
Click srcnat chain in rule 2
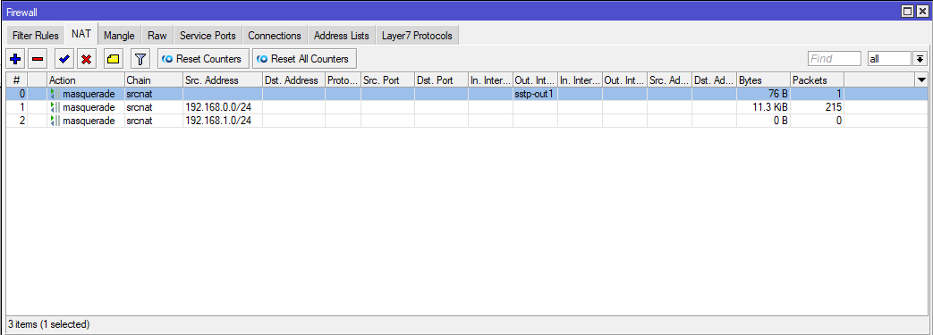click(x=139, y=120)
